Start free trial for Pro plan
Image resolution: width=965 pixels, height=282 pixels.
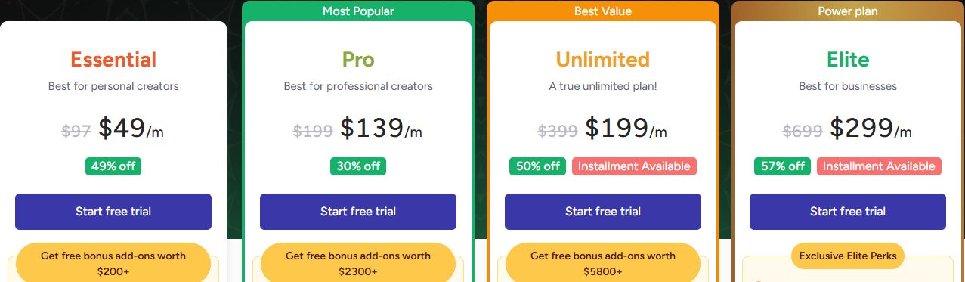coord(358,212)
